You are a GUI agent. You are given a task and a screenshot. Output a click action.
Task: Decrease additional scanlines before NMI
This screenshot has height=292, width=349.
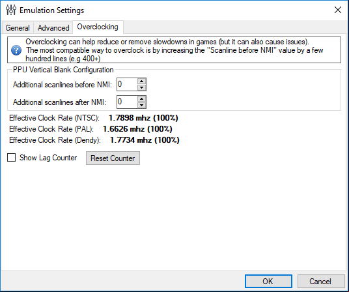pos(141,87)
